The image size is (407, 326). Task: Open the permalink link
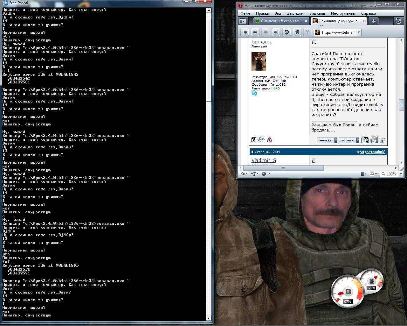click(x=376, y=152)
